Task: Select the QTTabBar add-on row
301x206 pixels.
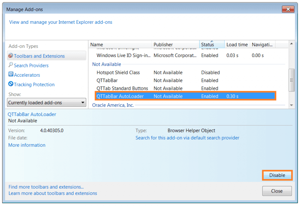Action: [185, 80]
